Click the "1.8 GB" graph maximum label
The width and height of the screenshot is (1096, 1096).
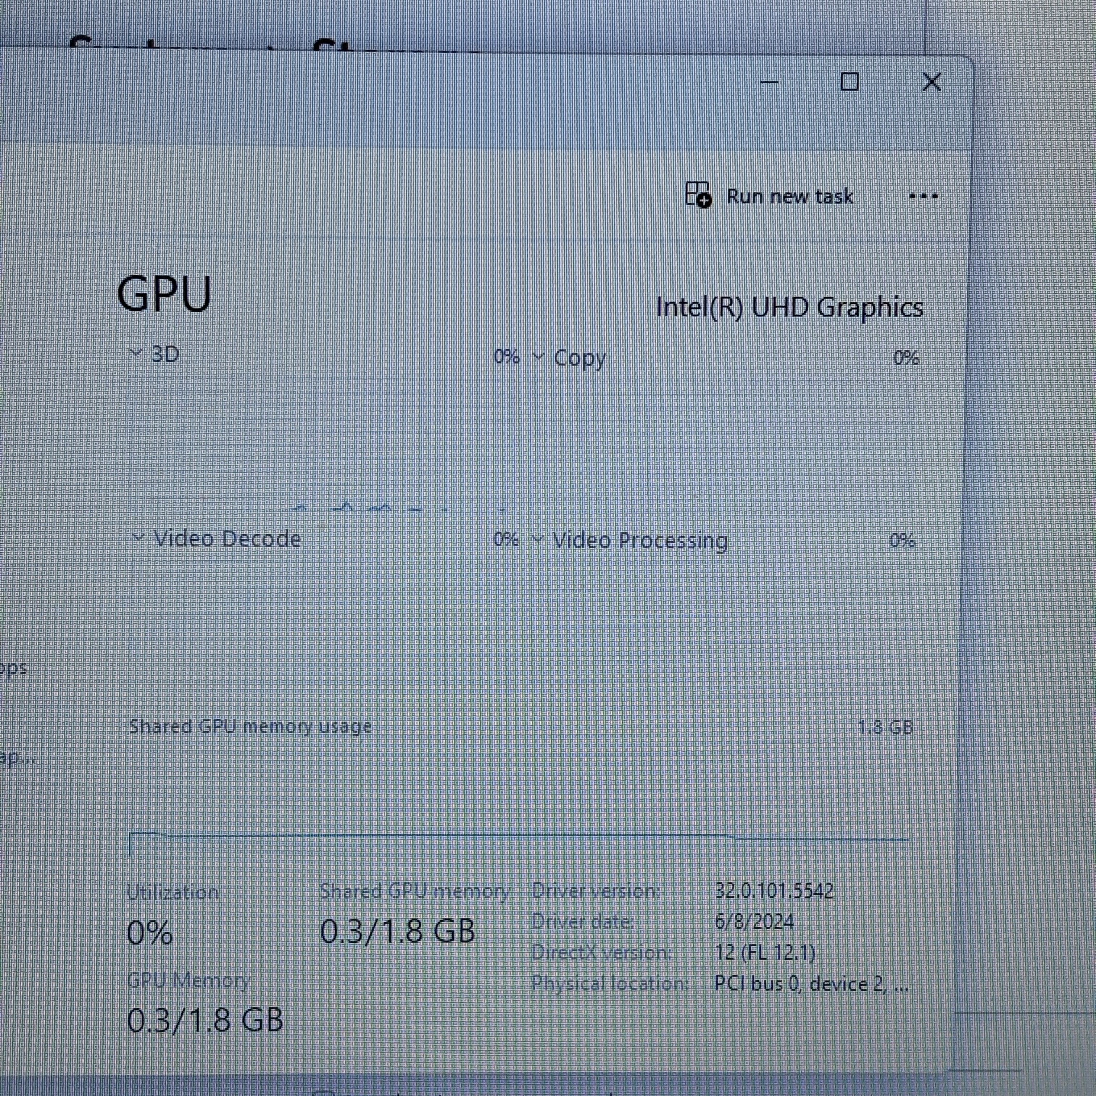point(885,727)
